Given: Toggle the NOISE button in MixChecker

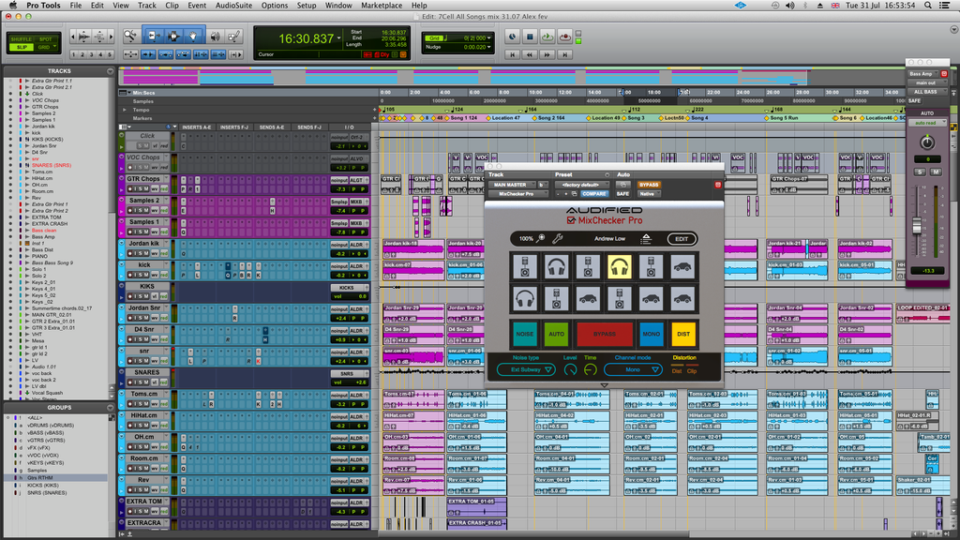Looking at the screenshot, I should 525,333.
